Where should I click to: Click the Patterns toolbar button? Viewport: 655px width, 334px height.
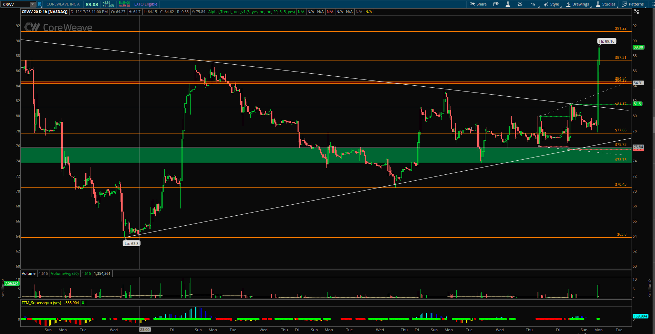click(x=633, y=4)
